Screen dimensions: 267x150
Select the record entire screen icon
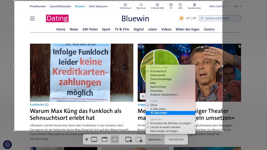[x=129, y=140]
